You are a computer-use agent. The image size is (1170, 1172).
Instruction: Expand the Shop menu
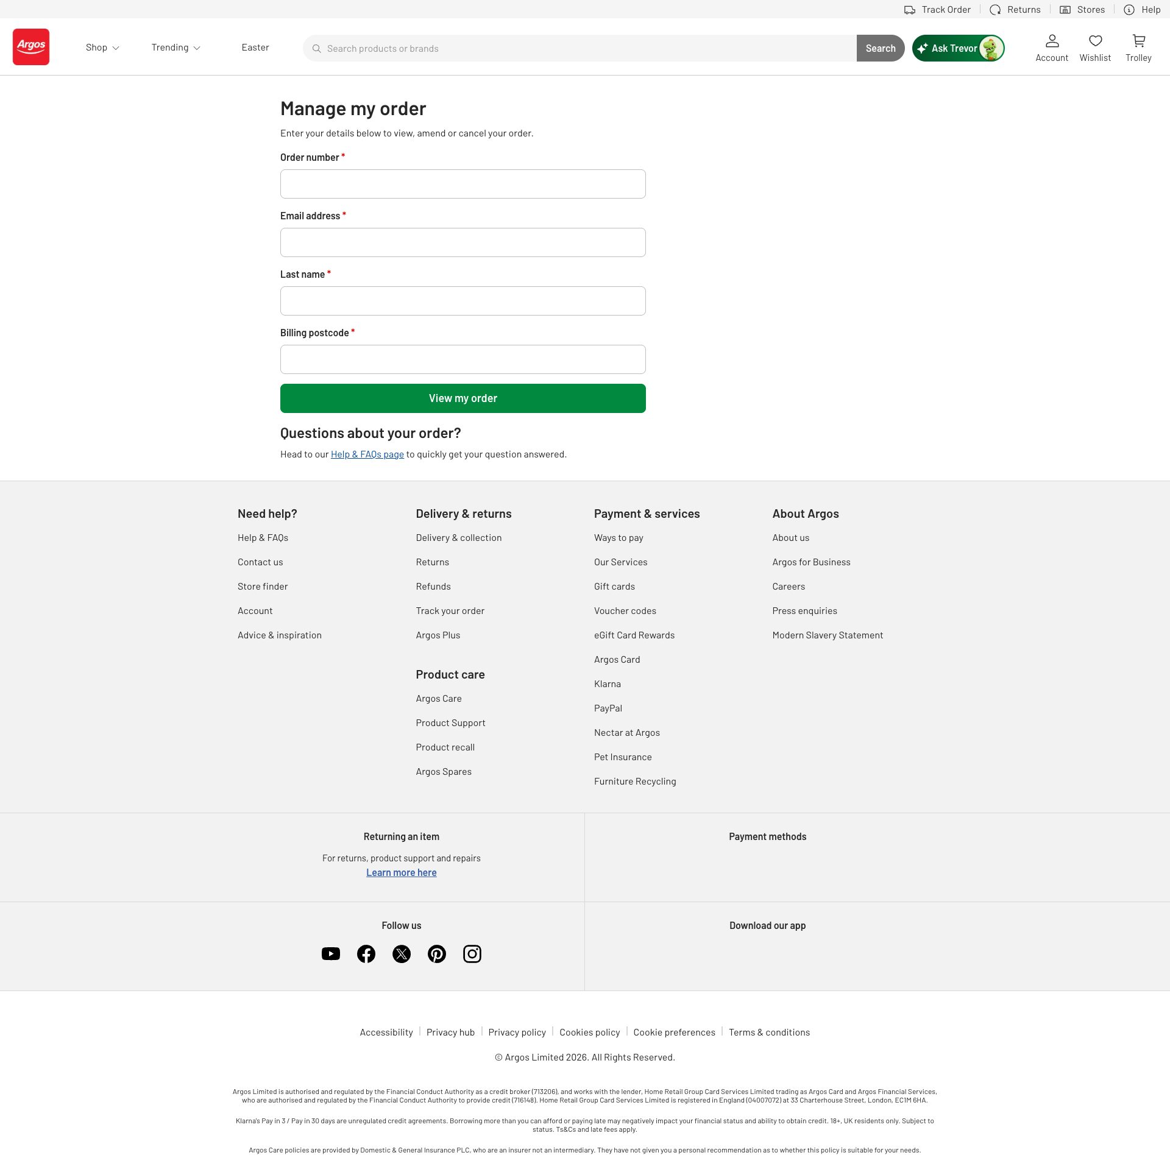click(102, 47)
